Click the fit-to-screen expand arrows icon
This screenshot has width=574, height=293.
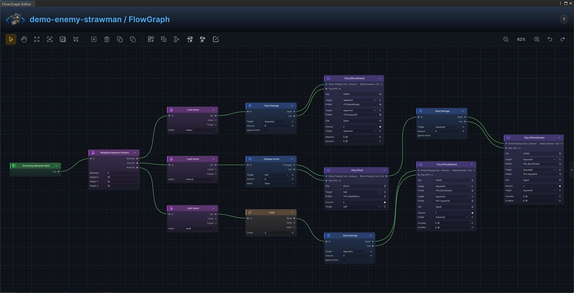tap(37, 39)
